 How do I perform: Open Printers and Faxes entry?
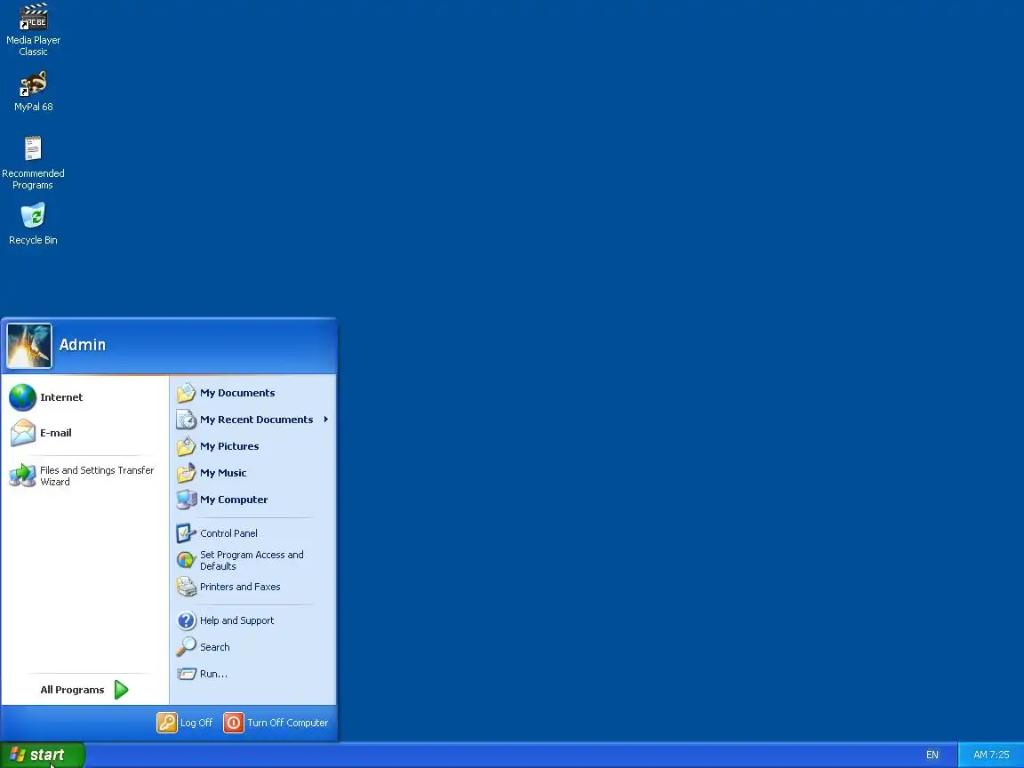coord(253,587)
